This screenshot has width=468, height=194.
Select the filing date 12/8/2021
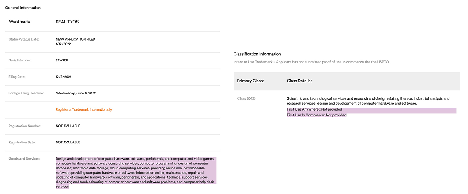[63, 77]
